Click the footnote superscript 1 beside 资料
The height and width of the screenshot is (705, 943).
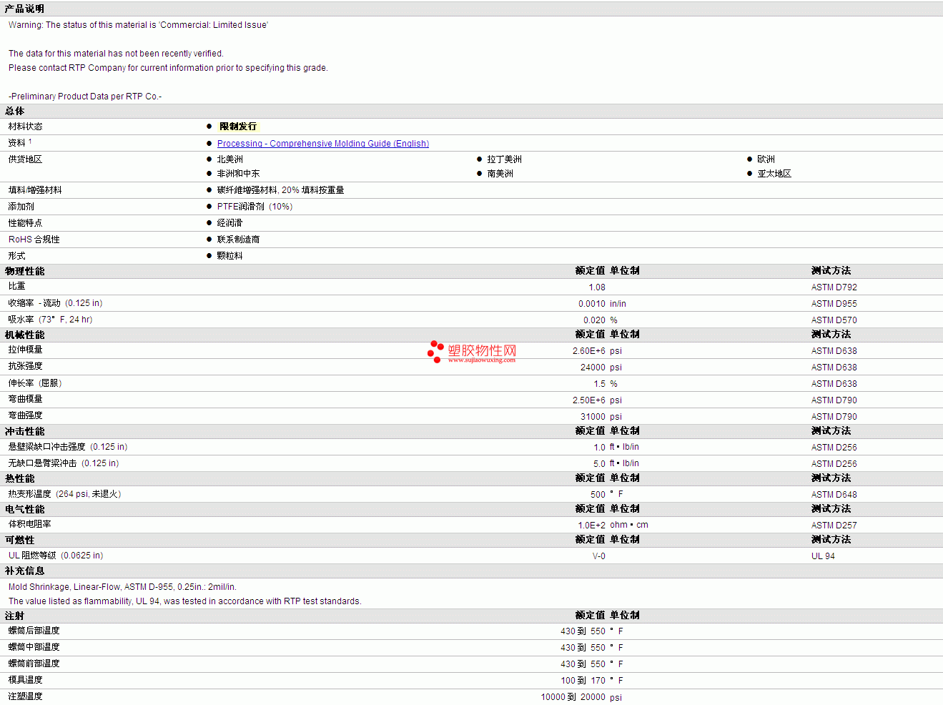tap(30, 142)
